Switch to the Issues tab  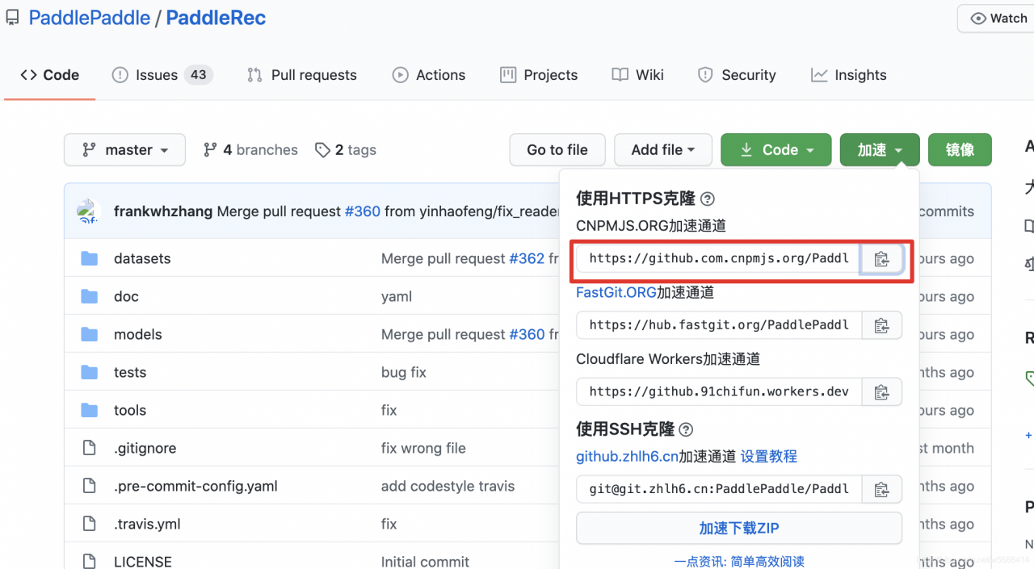click(x=157, y=75)
